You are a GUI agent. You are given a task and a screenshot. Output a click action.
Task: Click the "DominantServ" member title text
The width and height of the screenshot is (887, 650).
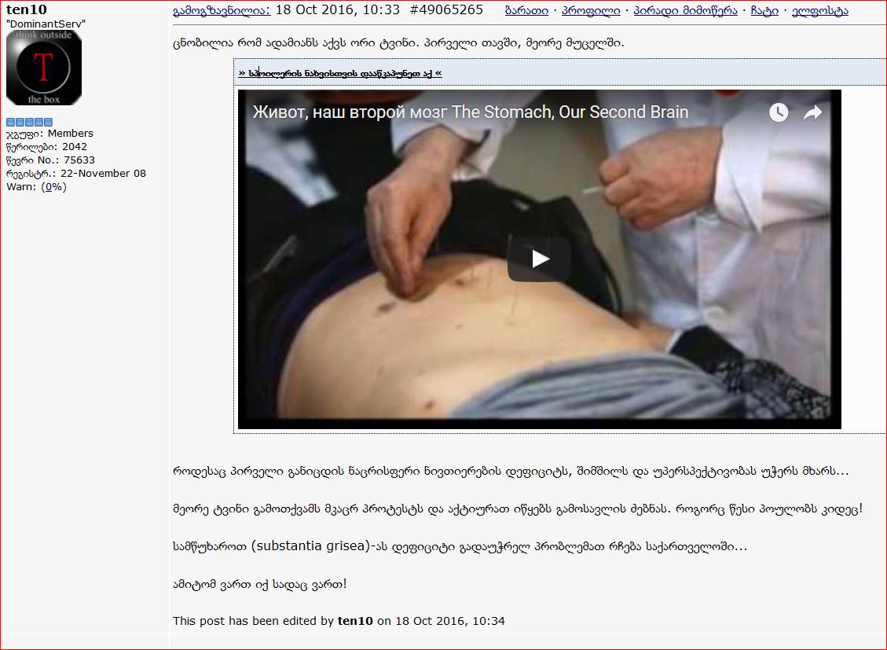(x=46, y=24)
